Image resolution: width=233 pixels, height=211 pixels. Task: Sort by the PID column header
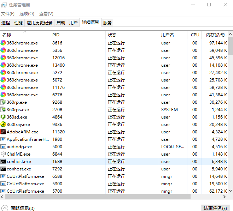pyautogui.click(x=78, y=35)
